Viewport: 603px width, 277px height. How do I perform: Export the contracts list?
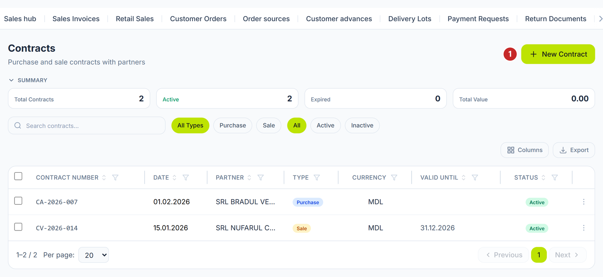click(x=574, y=150)
